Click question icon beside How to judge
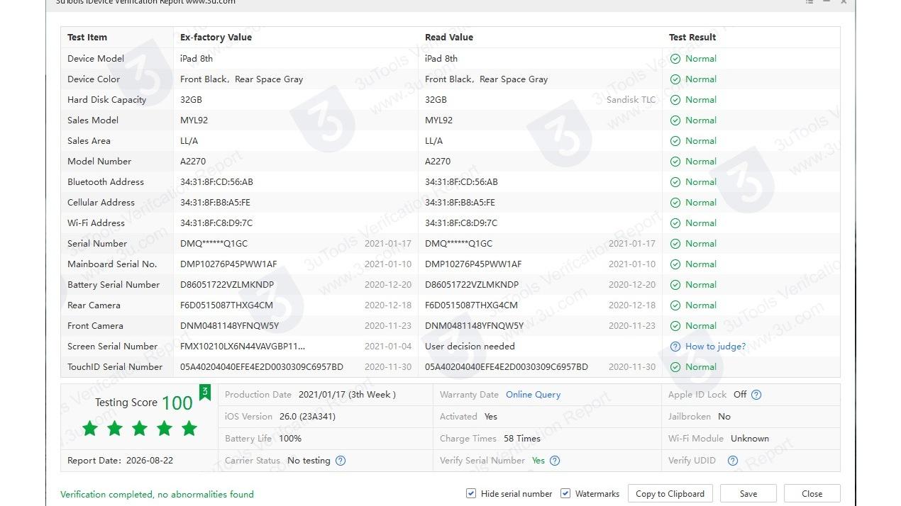The width and height of the screenshot is (901, 506). pyautogui.click(x=675, y=347)
